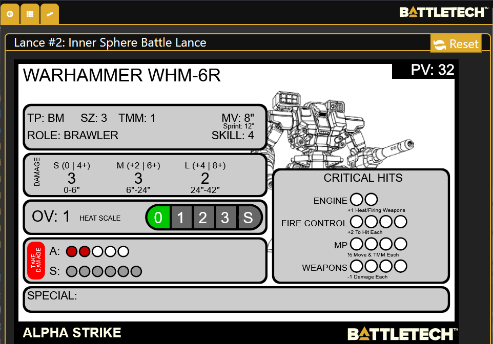This screenshot has height=344, width=493.
Task: Click the medium range damage value under 'M (+2 | 6+)'
Action: pos(138,179)
